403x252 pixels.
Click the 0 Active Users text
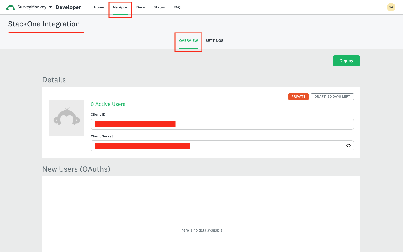click(108, 104)
